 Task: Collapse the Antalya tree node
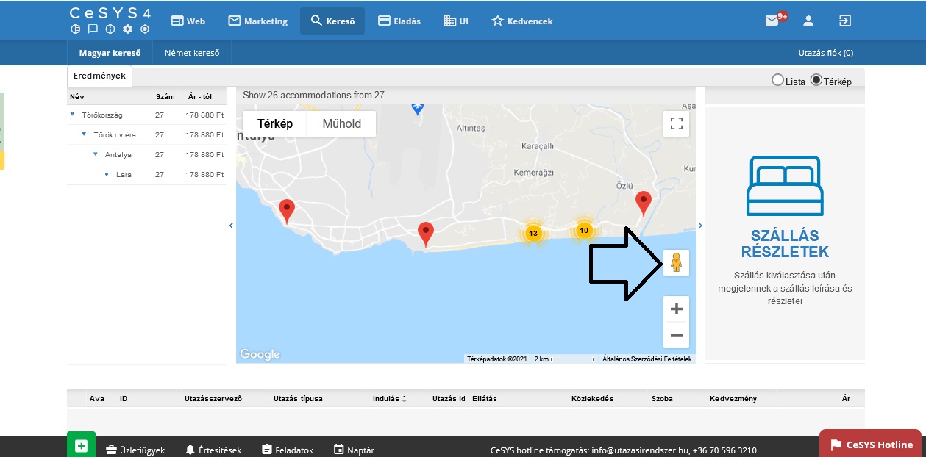coord(96,154)
